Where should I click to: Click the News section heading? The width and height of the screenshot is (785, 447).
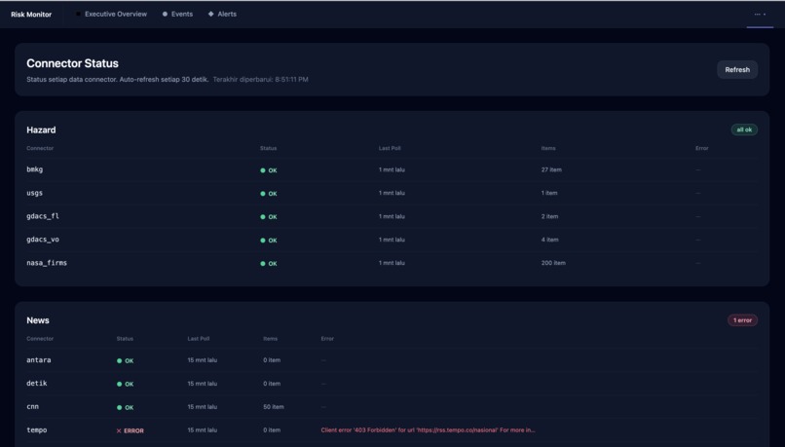[x=38, y=320]
